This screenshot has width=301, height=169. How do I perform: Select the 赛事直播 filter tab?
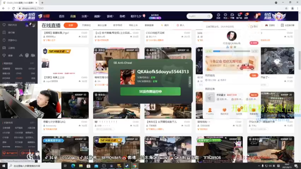click(x=149, y=25)
